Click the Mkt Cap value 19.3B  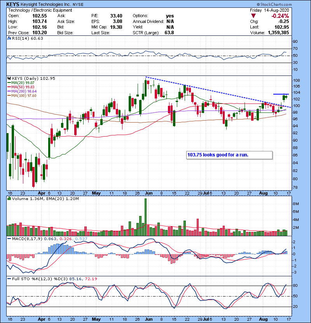click(116, 27)
